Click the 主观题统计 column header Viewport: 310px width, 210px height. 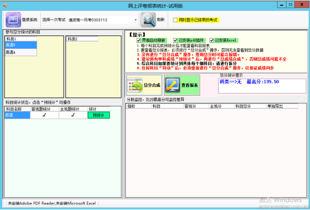click(x=73, y=109)
